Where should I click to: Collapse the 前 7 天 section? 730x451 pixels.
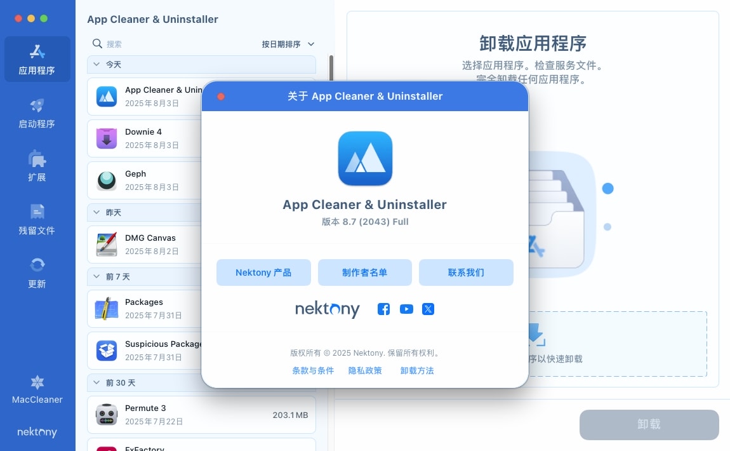pyautogui.click(x=96, y=276)
